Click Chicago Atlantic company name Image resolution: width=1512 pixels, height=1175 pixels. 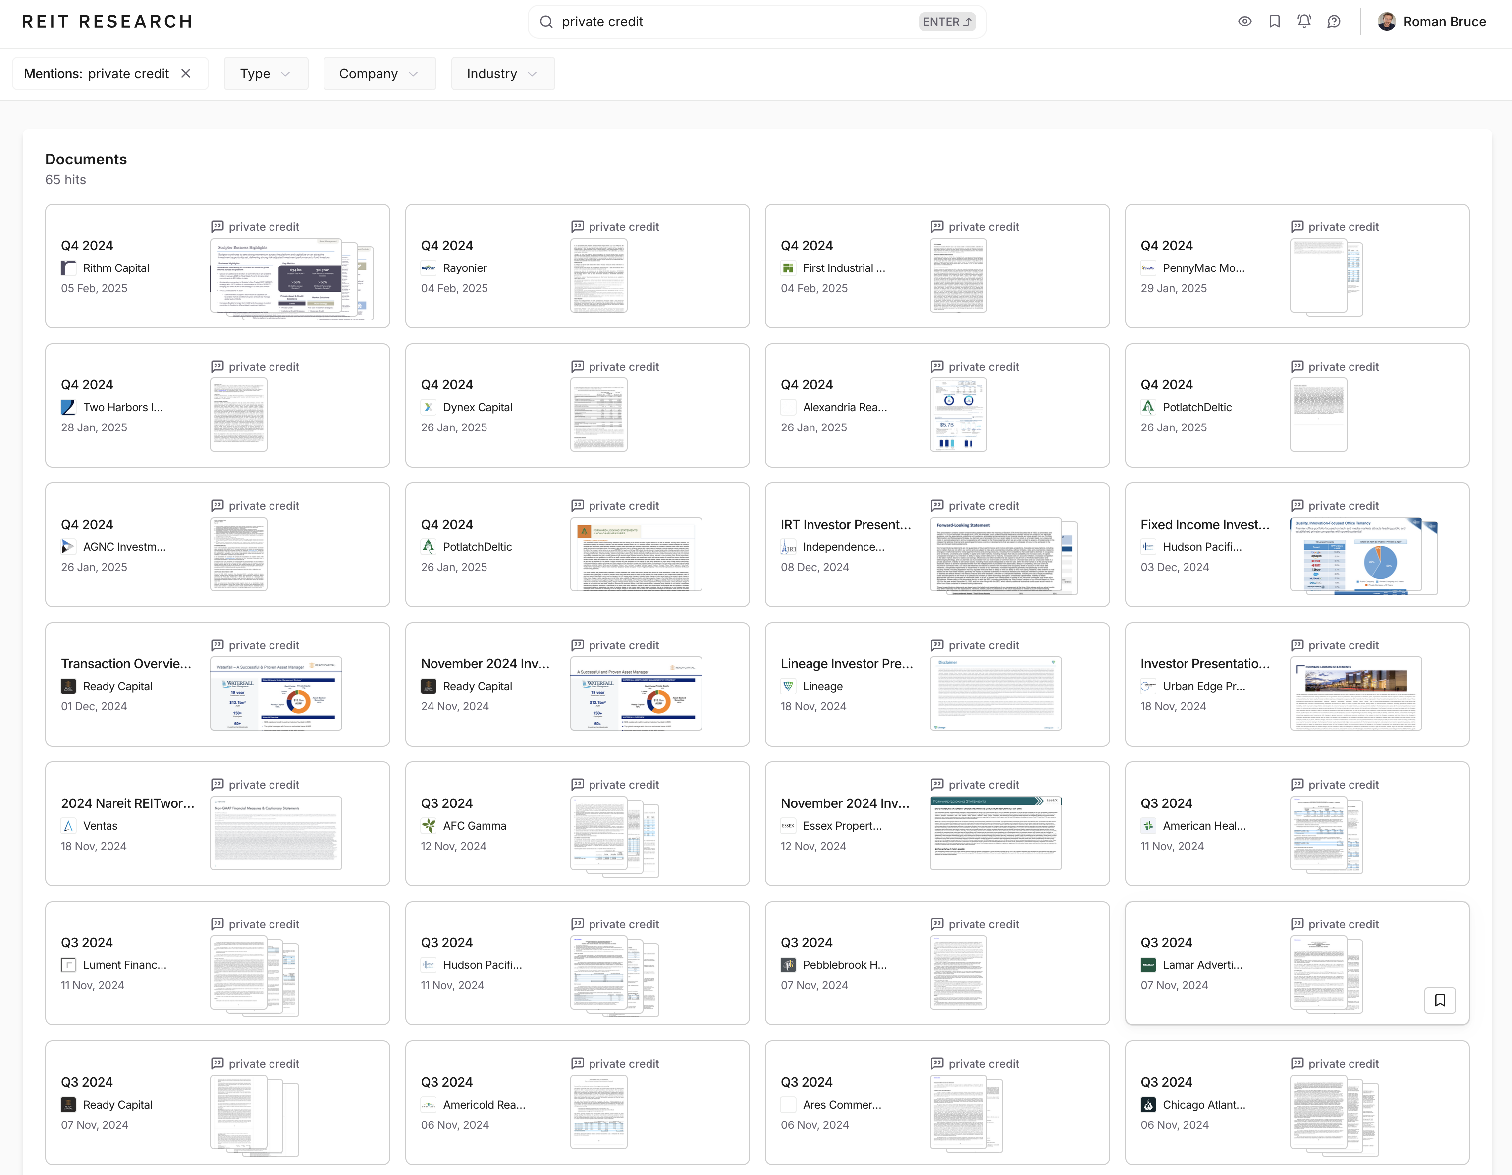(x=1205, y=1105)
